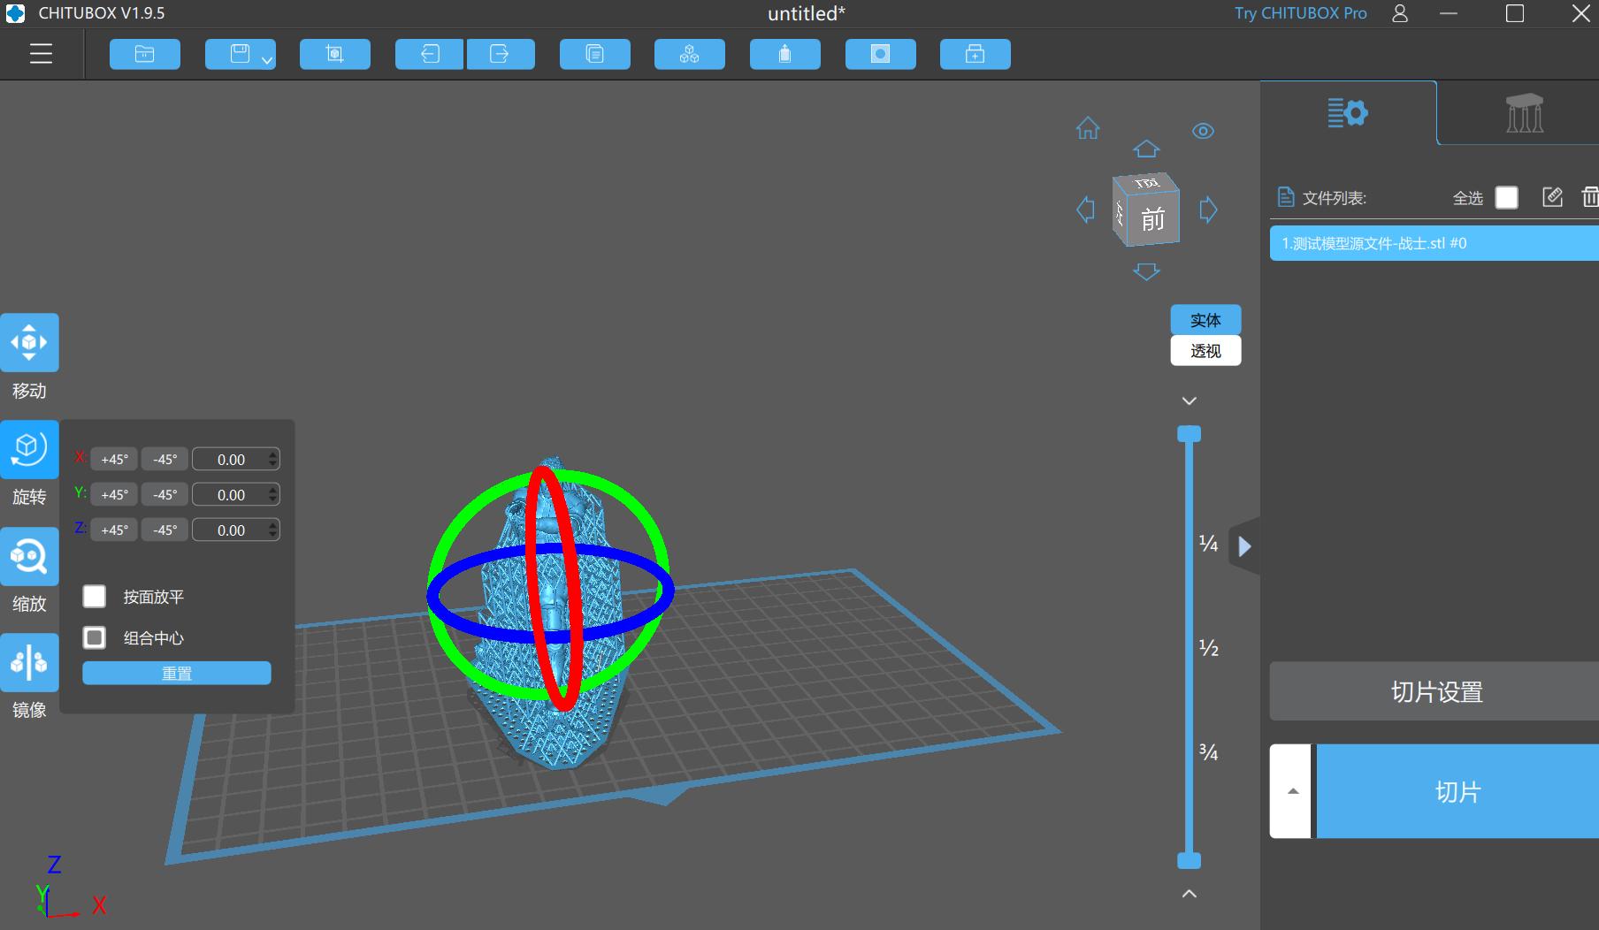Select the 缩放 (scale) tool
Image resolution: width=1599 pixels, height=930 pixels.
pos(29,556)
